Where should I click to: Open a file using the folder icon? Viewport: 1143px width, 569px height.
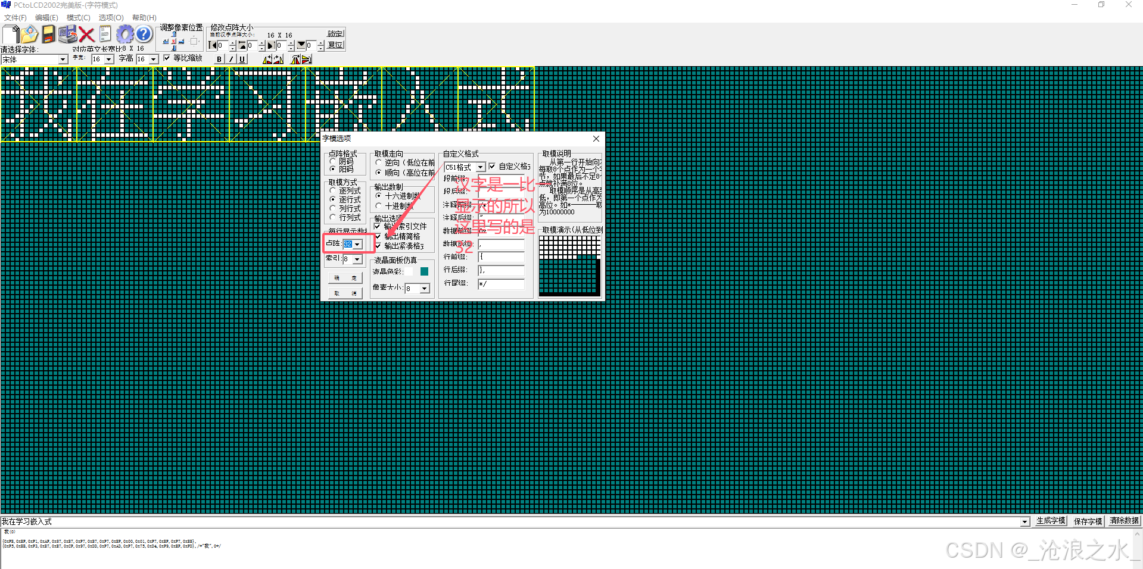(29, 34)
